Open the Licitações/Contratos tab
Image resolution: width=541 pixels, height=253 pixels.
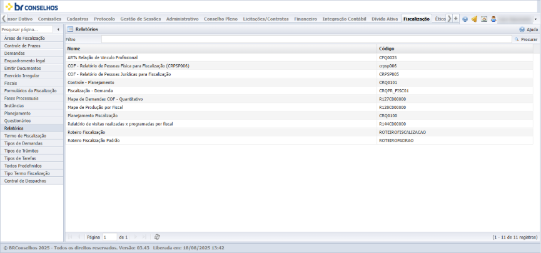click(266, 19)
